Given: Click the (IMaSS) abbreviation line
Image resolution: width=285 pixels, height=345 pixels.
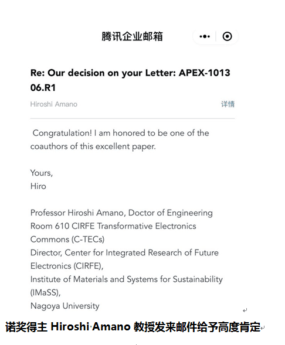Looking at the screenshot, I should coord(45,293).
